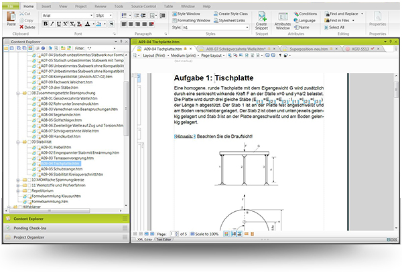The image size is (402, 272).
Task: Open the bulleted list style dropdown arrow
Action: [130, 15]
